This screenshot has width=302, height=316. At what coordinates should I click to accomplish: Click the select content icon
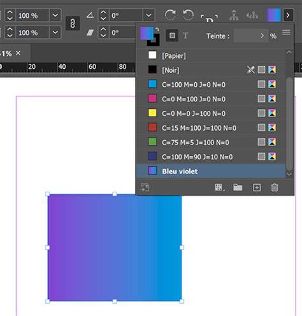click(252, 15)
